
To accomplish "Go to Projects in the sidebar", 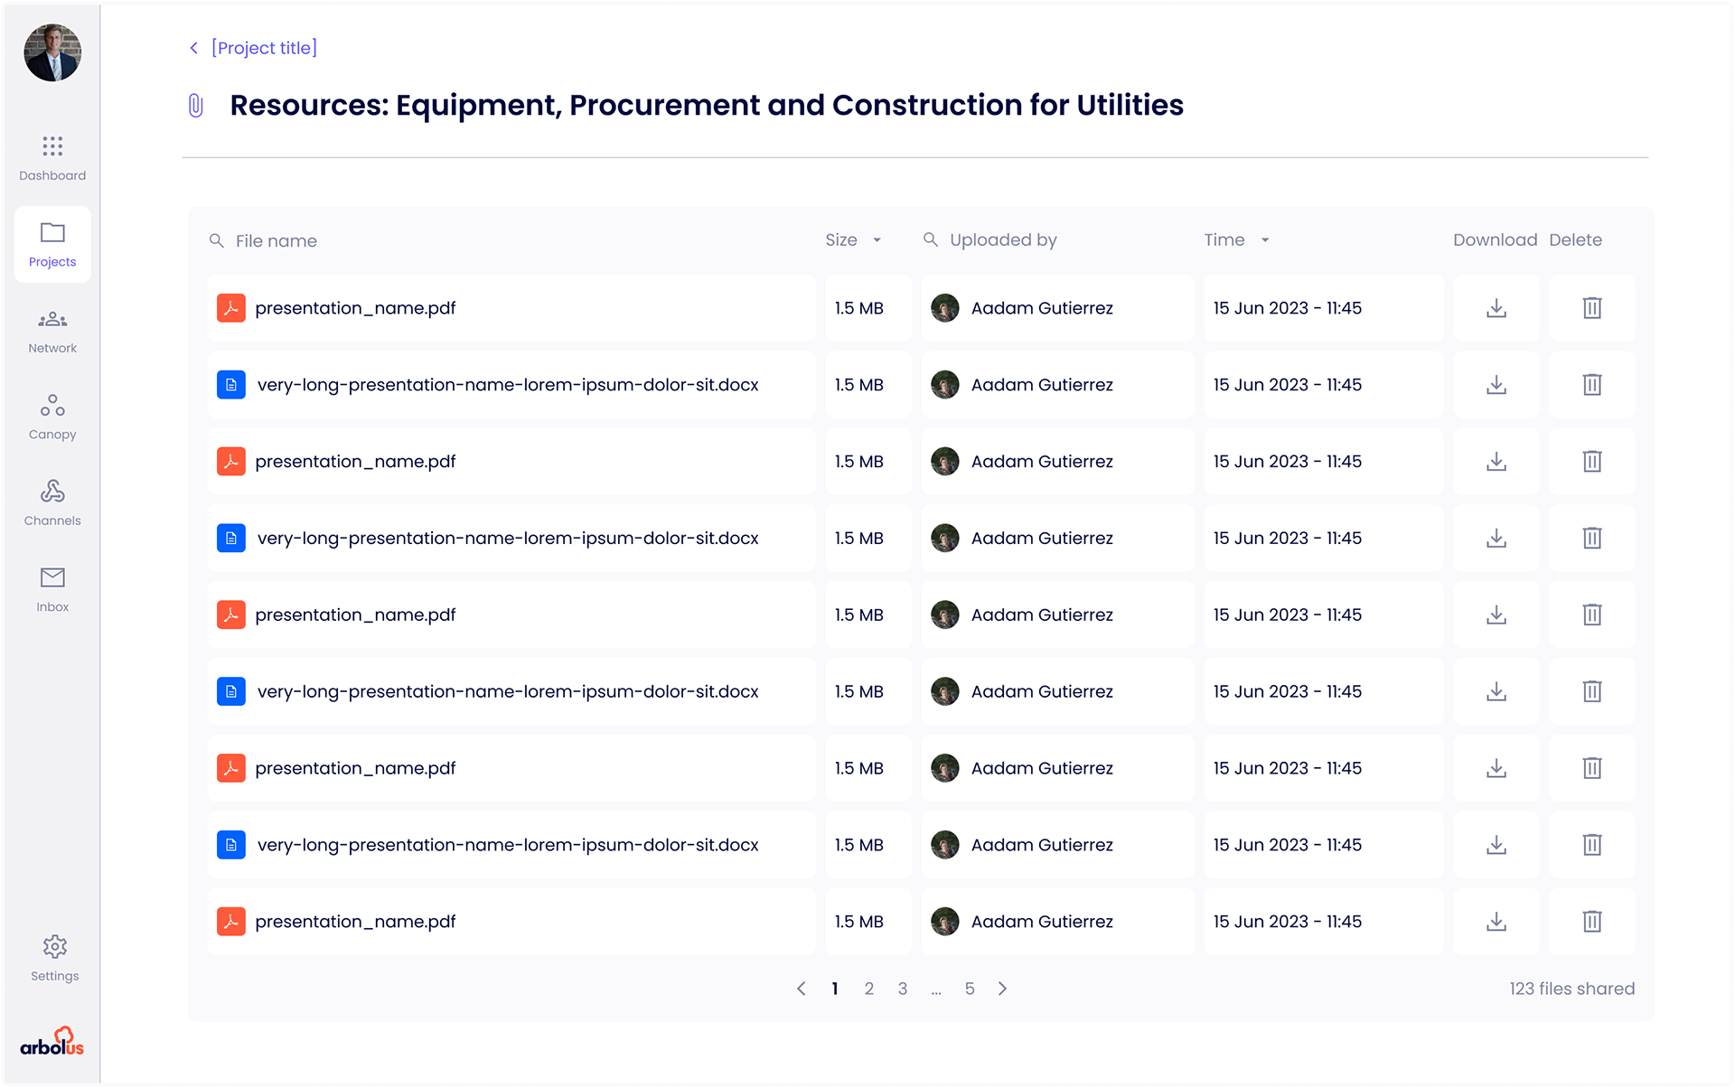I will [52, 245].
